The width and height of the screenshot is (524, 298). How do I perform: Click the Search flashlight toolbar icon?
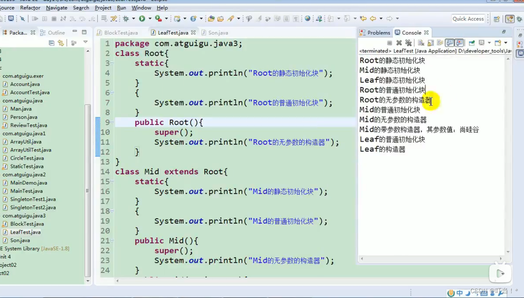pyautogui.click(x=231, y=18)
